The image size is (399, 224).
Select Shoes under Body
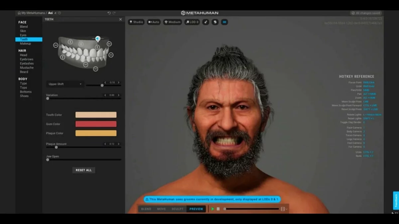[x=24, y=96]
